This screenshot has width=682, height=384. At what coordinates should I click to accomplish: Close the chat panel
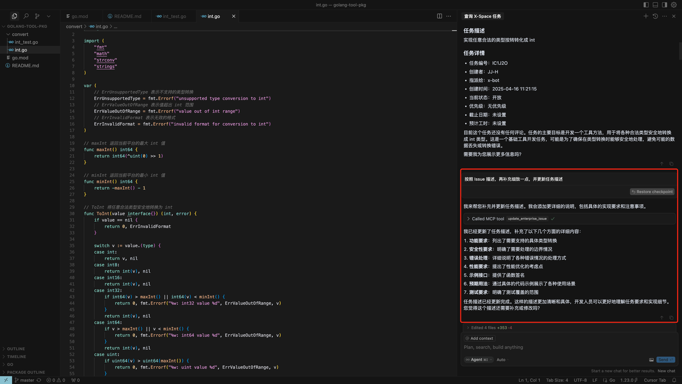coord(673,17)
